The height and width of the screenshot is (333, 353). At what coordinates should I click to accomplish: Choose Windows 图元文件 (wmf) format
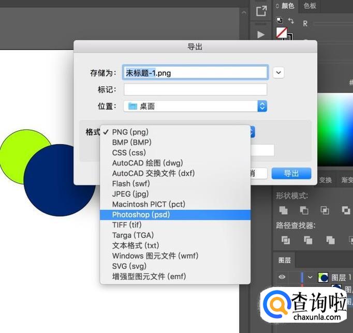click(x=175, y=256)
